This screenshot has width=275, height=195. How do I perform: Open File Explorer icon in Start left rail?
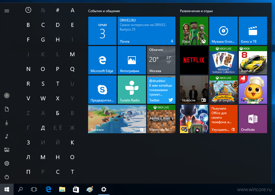(x=7, y=150)
